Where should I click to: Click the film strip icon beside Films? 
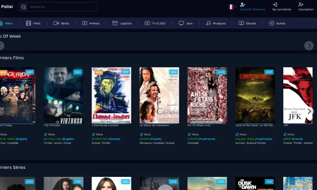pyautogui.click(x=28, y=23)
